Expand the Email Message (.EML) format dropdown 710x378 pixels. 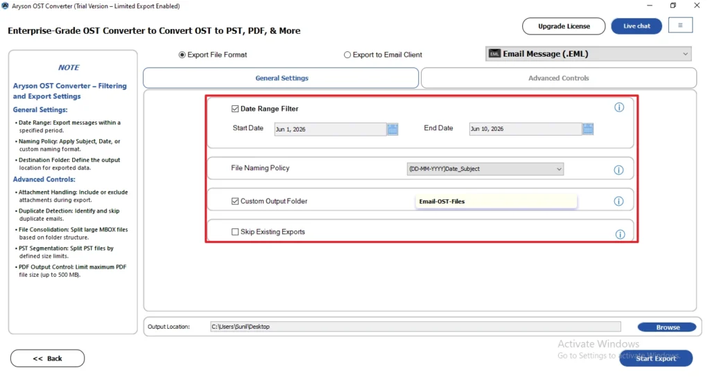tap(588, 54)
